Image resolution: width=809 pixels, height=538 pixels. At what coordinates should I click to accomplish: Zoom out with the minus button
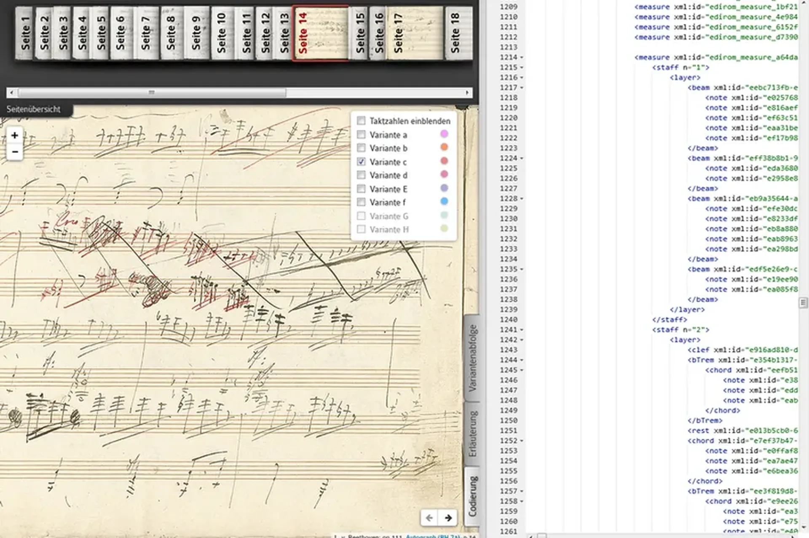click(x=15, y=152)
